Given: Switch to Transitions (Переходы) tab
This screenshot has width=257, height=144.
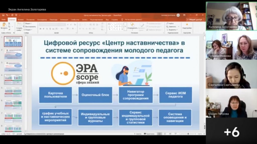Looking at the screenshot, I should pos(53,20).
